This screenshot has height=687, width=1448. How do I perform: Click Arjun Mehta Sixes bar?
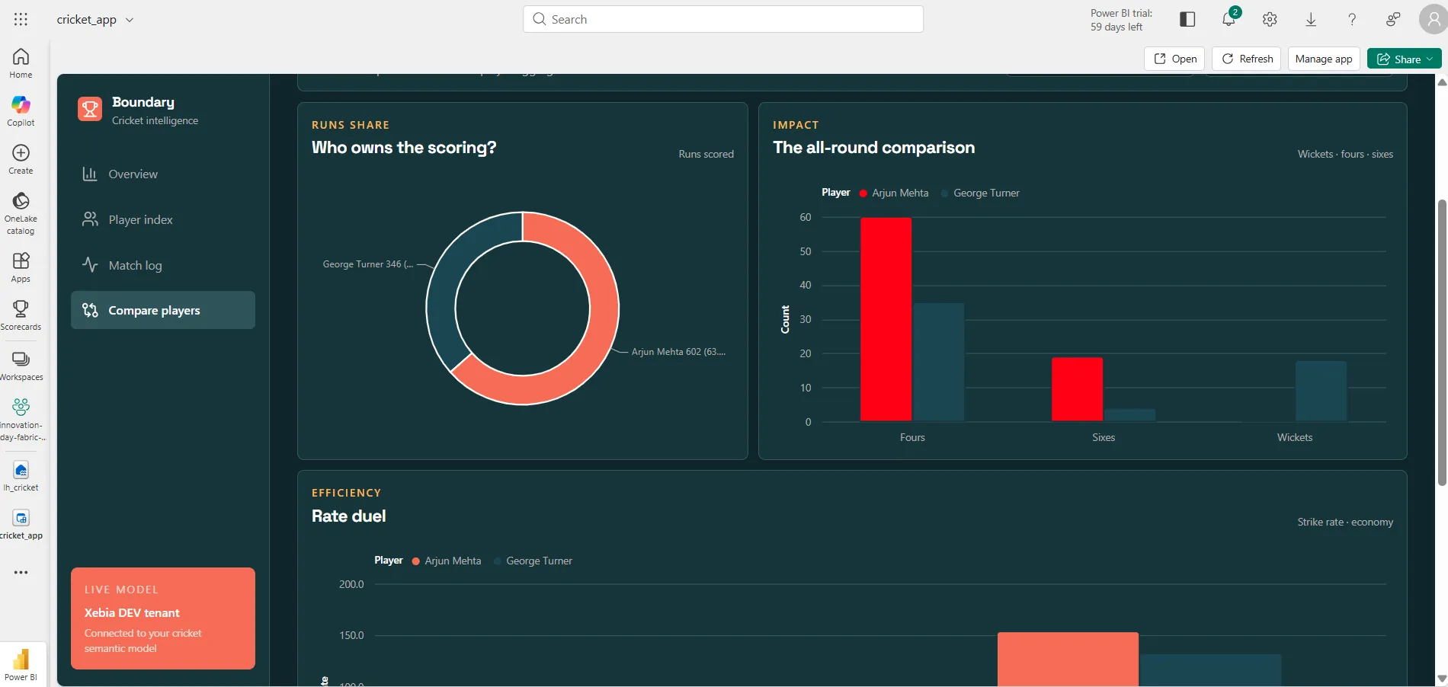click(x=1077, y=389)
